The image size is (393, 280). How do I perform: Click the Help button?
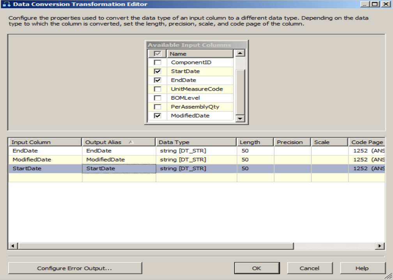[362, 268]
